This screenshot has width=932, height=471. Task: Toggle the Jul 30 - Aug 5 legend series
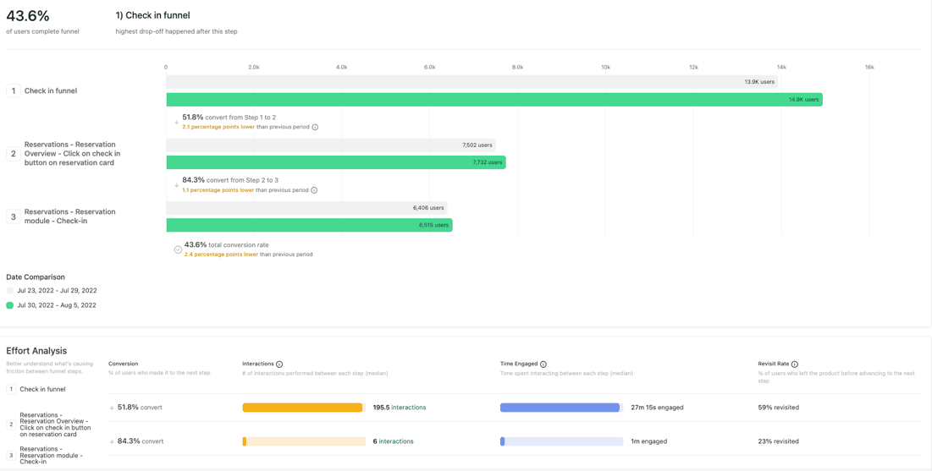coord(10,305)
